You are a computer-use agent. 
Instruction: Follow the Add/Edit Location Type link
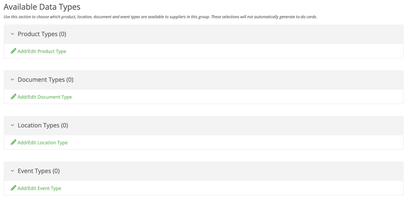[43, 142]
